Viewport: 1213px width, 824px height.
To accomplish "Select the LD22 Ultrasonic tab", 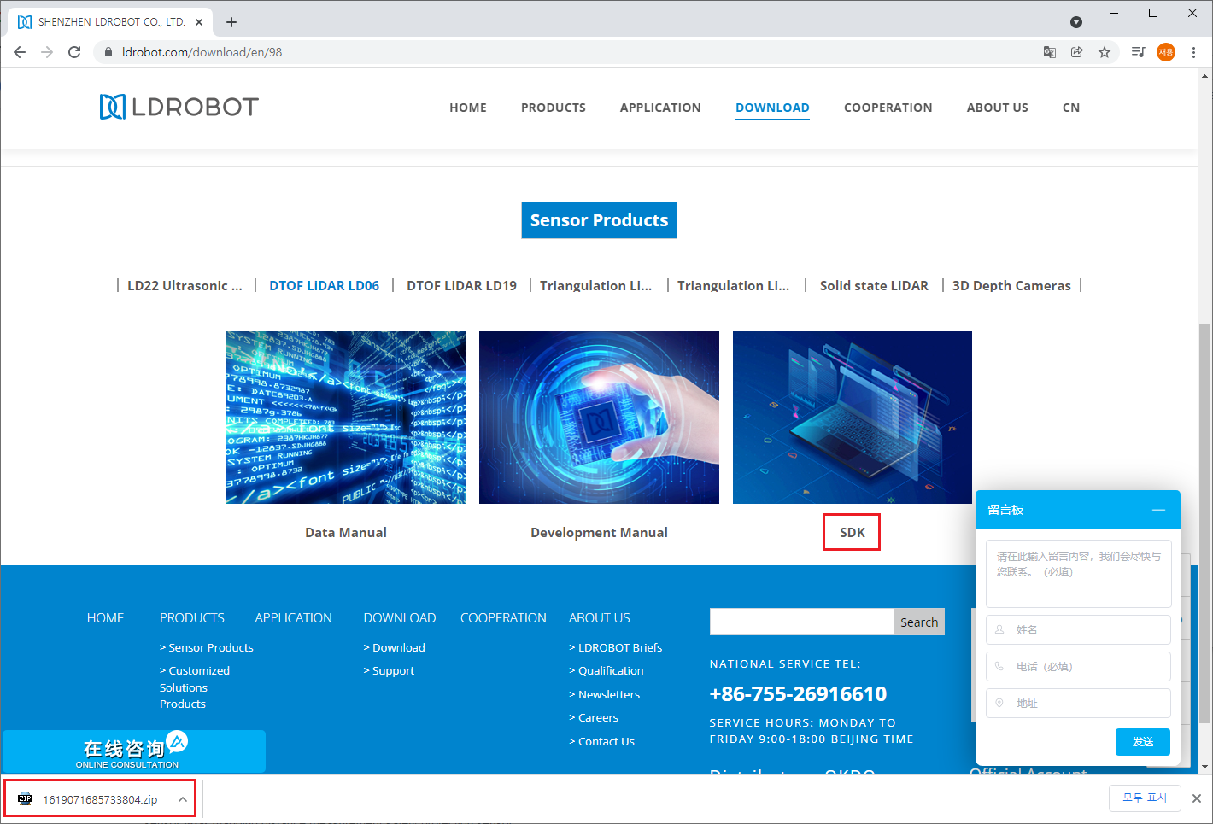I will [185, 286].
